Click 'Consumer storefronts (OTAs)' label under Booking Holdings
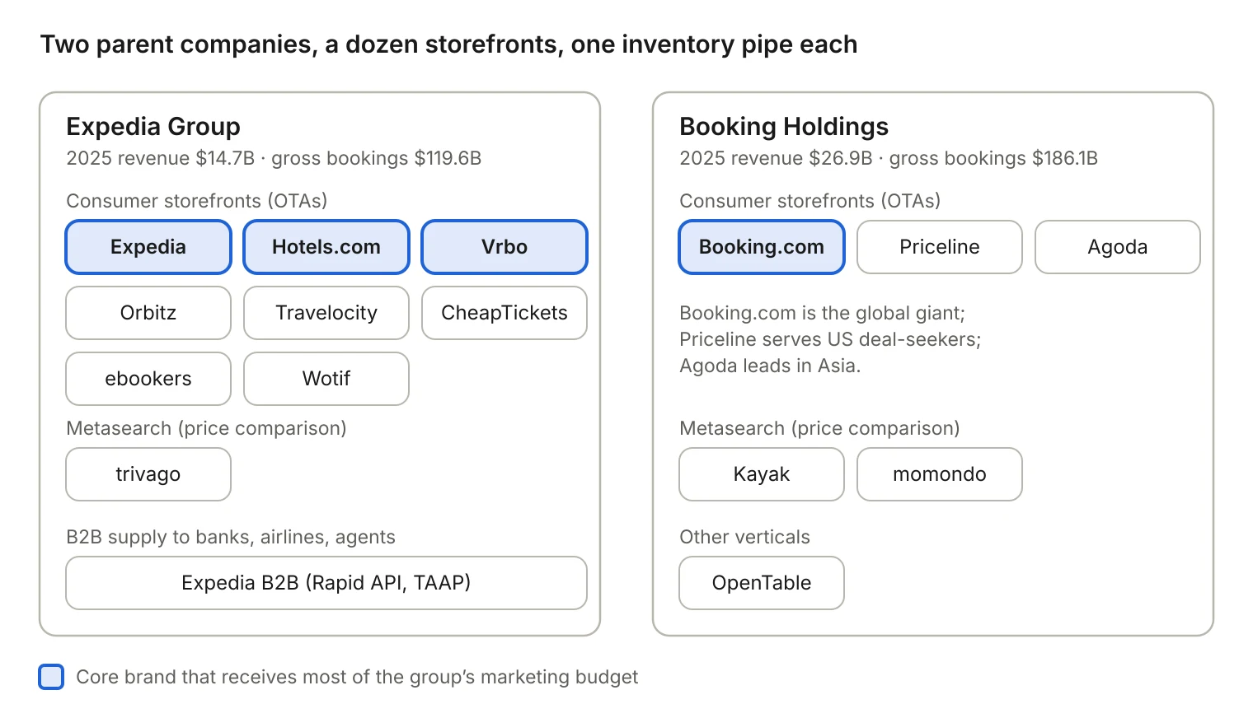This screenshot has width=1253, height=718. (810, 201)
